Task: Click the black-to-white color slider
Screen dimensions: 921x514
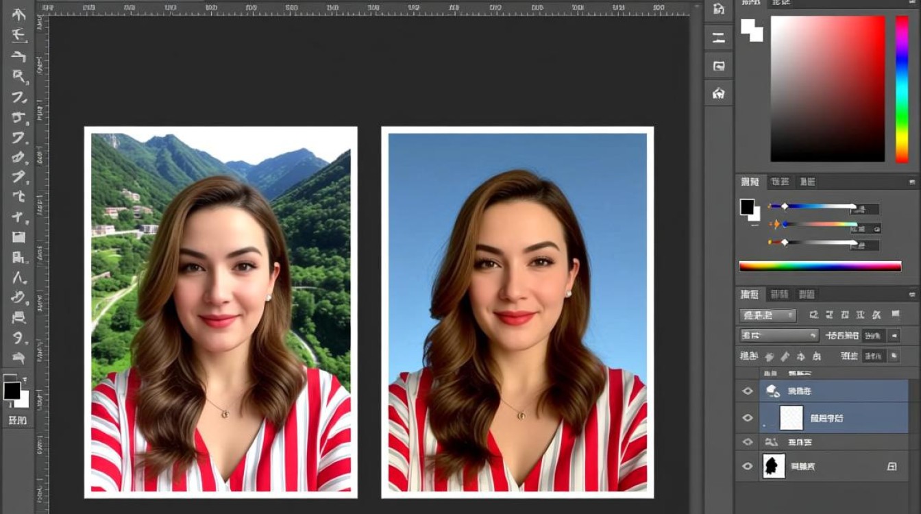Action: 812,242
